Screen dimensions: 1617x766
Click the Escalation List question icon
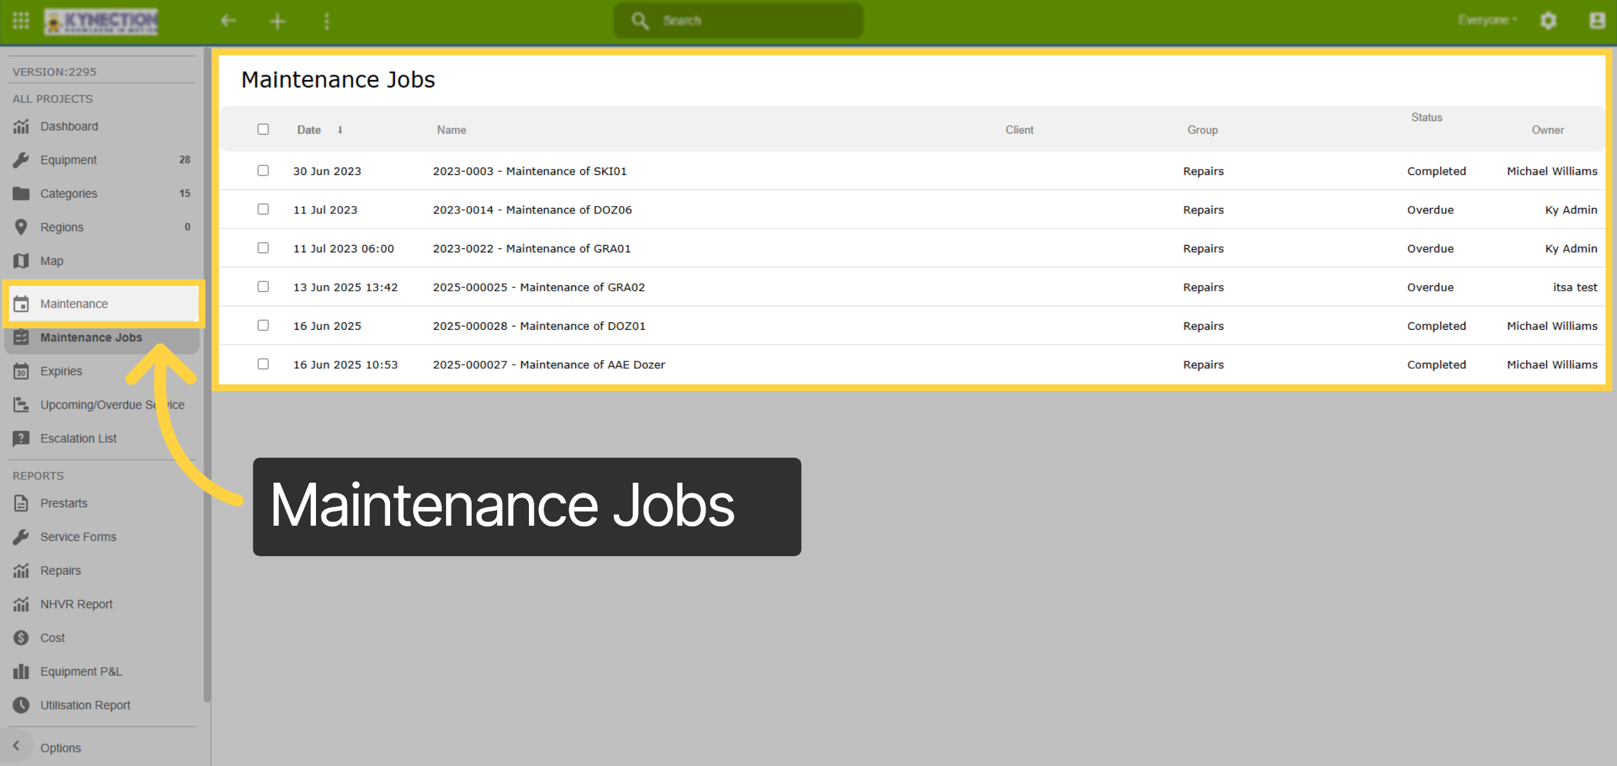[x=22, y=439]
